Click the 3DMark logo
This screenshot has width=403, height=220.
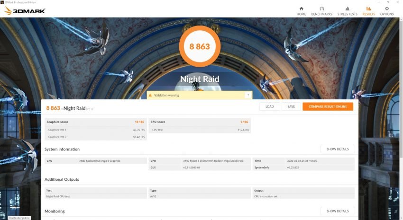[x=25, y=11]
